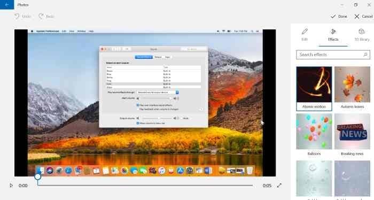This screenshot has width=374, height=200.
Task: Click the Undo button
Action: click(x=22, y=16)
